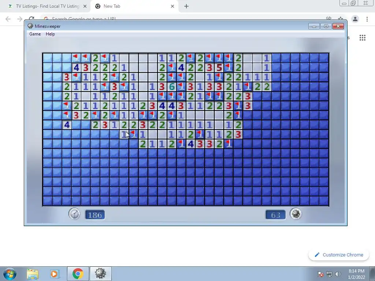375x281 pixels.
Task: Open a new Chrome tab with plus button
Action: tap(186, 7)
